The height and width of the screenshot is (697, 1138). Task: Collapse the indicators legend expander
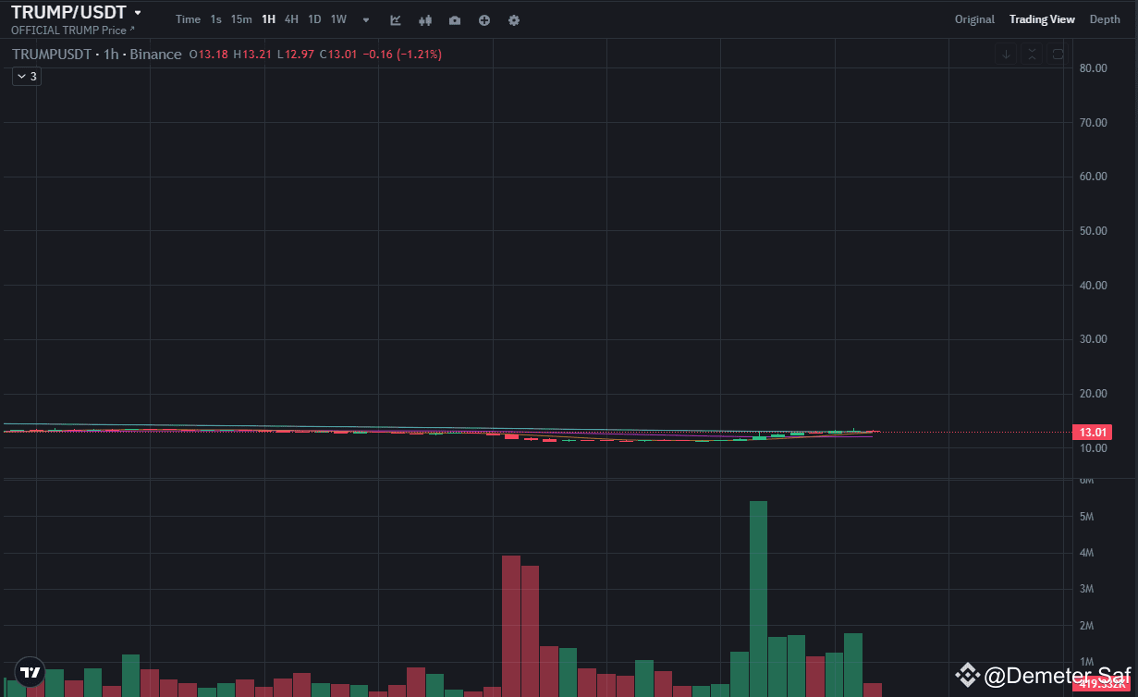click(26, 76)
